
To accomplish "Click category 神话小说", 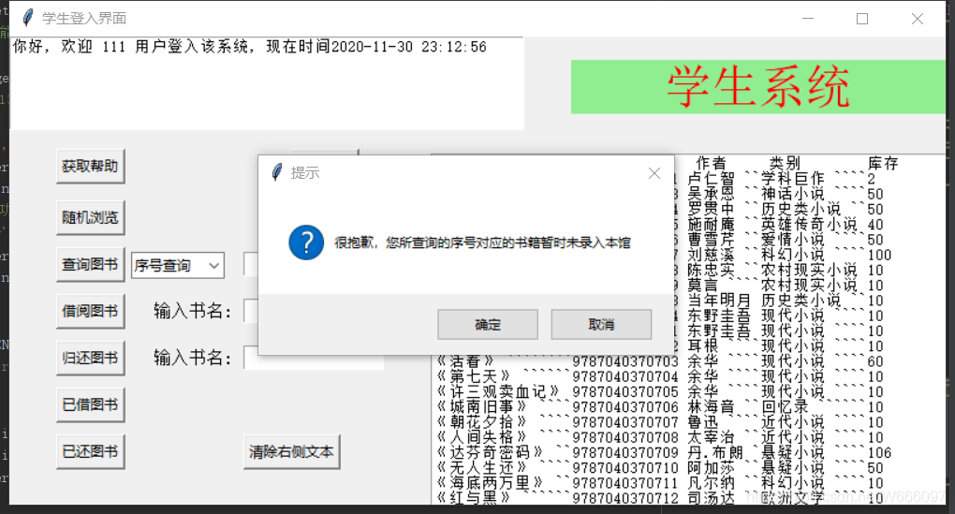I will [792, 194].
